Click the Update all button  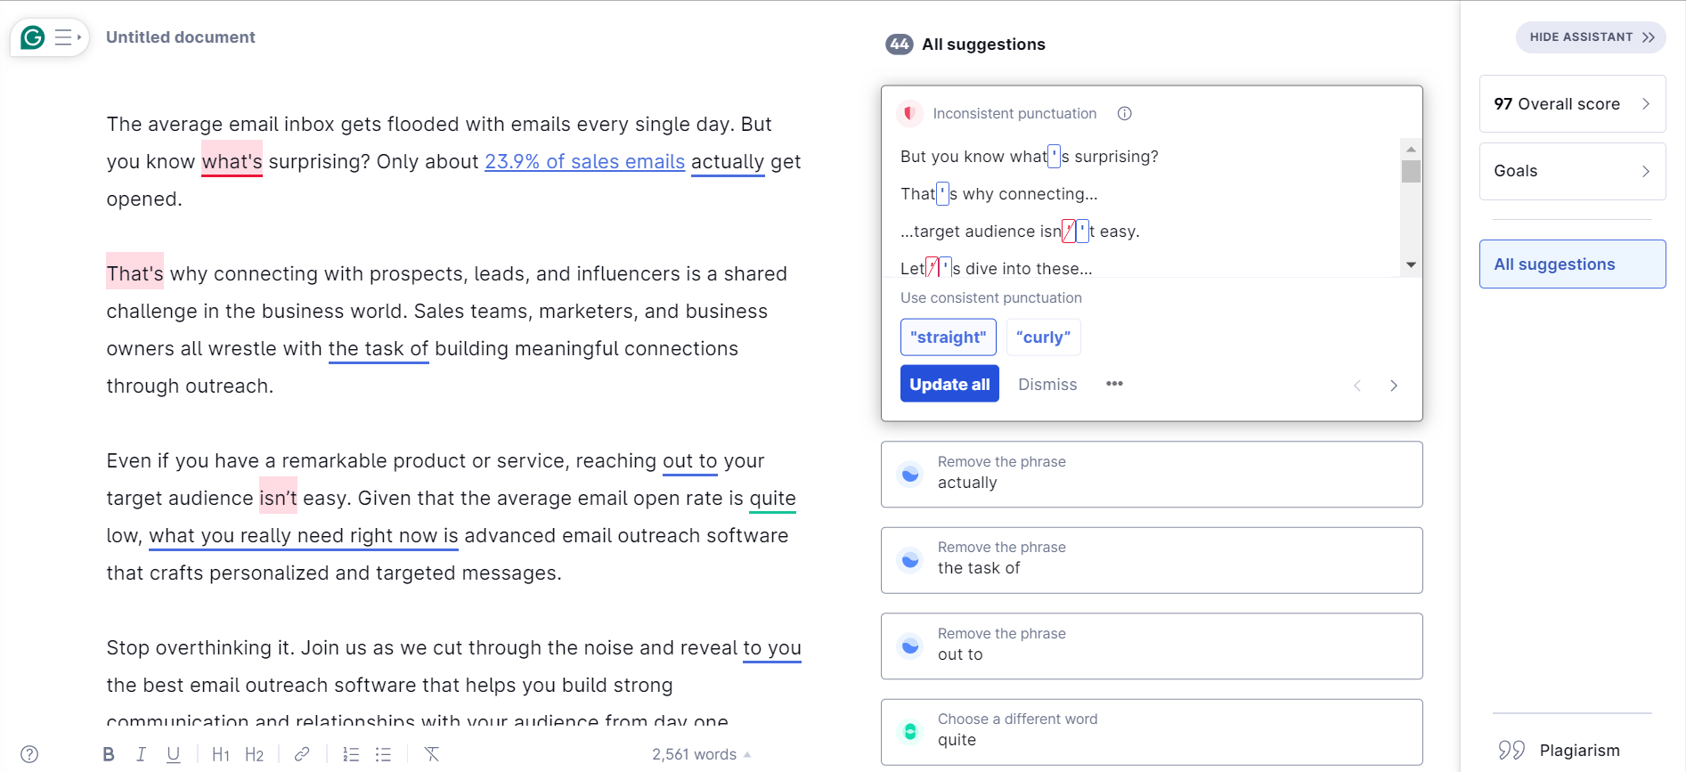(x=949, y=384)
